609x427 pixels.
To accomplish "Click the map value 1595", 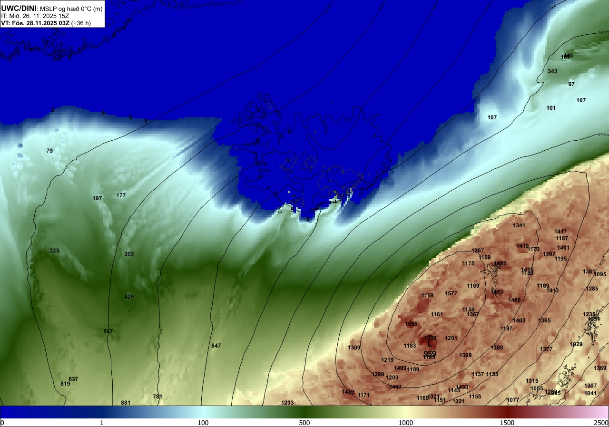I will [411, 324].
